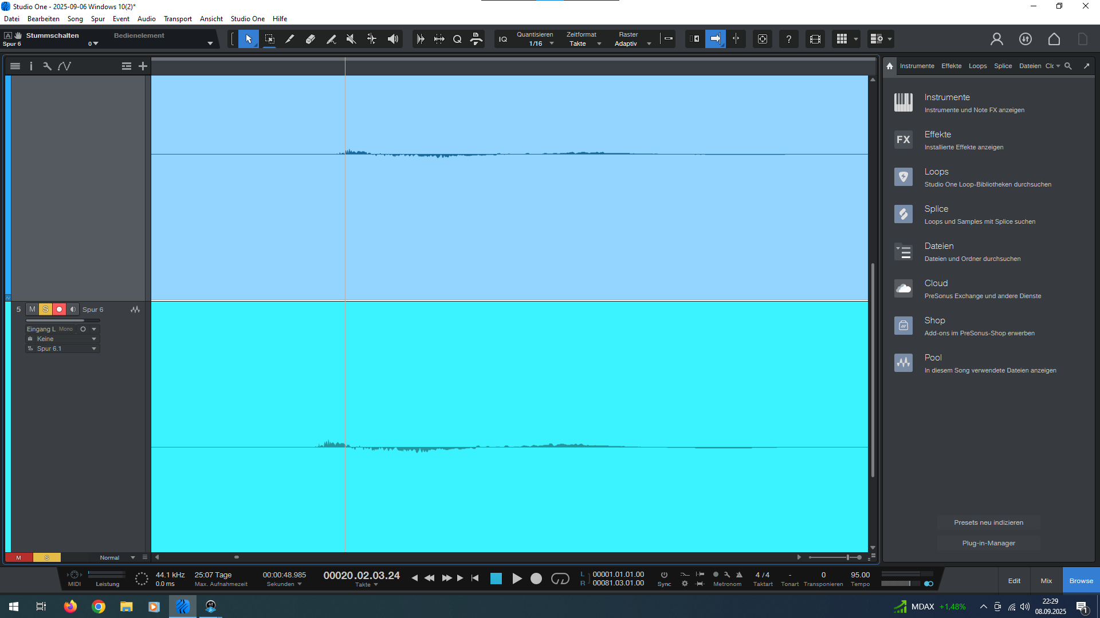Image resolution: width=1100 pixels, height=618 pixels.
Task: Open the Transport menu
Action: (178, 19)
